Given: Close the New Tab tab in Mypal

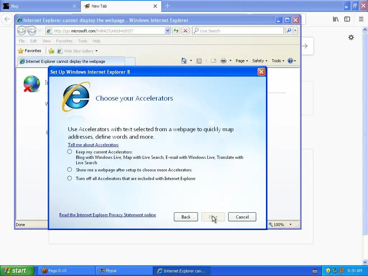Looking at the screenshot, I should (155, 6).
